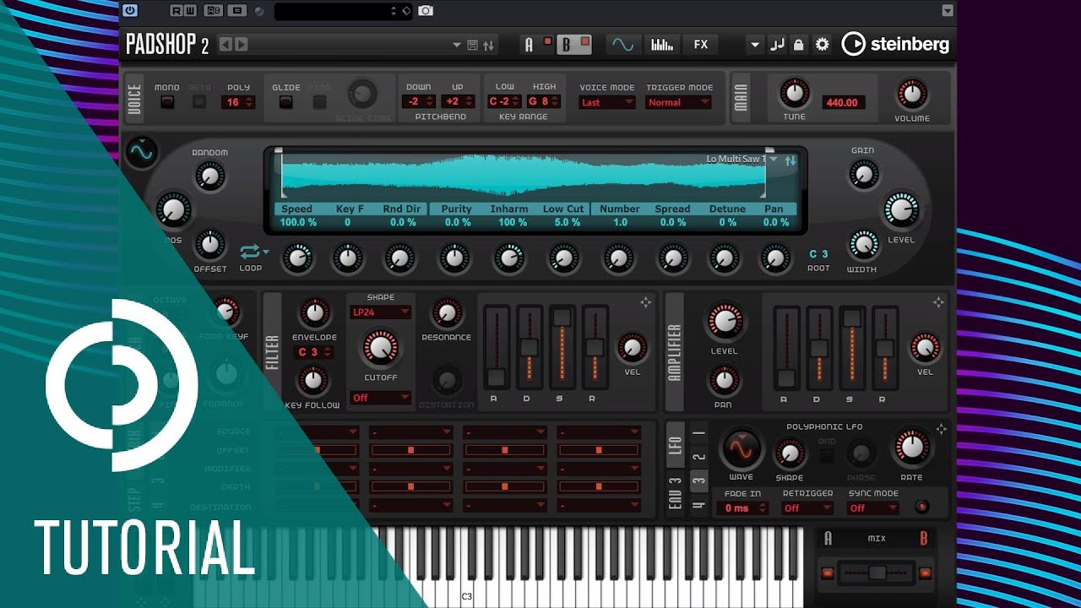Click the save preset floppy icon
1081x608 pixels.
coord(472,46)
